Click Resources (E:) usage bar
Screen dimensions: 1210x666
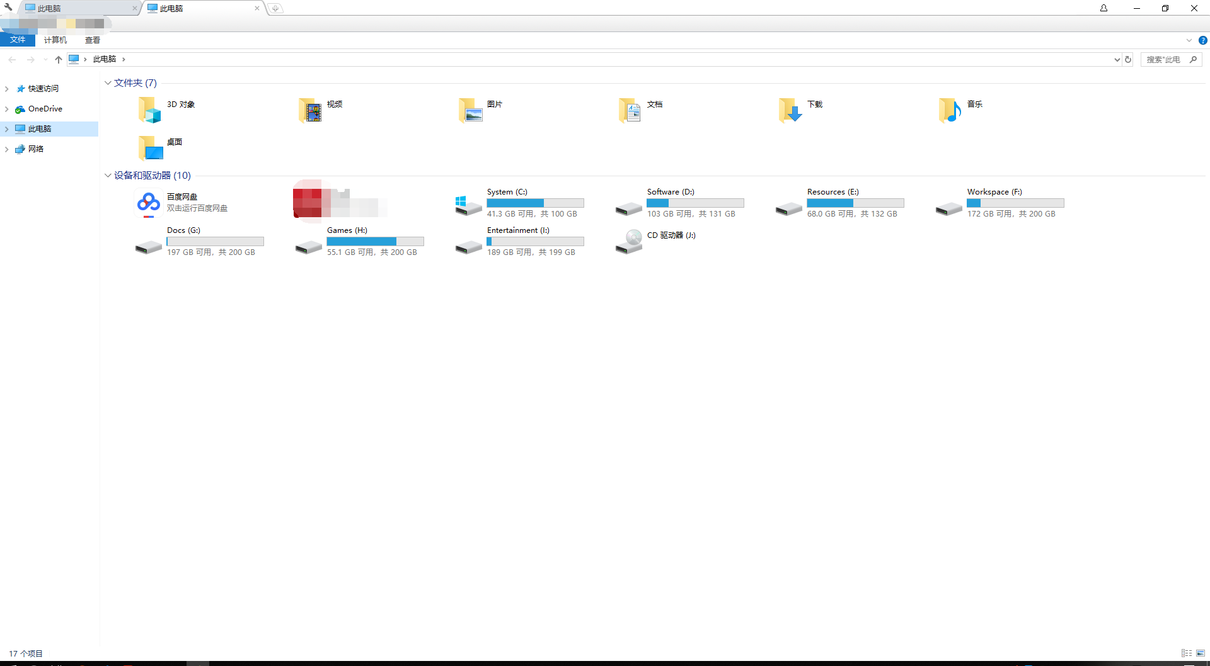click(855, 203)
